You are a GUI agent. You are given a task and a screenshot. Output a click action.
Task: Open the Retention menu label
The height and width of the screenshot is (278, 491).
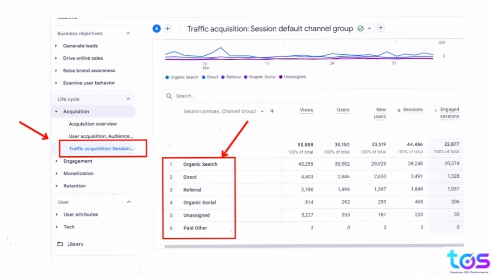pos(74,186)
